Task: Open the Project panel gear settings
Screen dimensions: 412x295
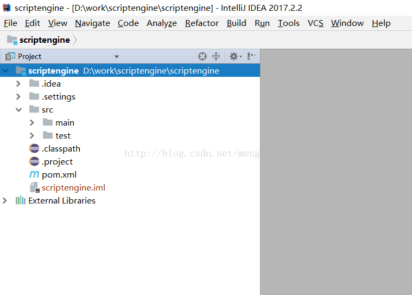Action: (x=236, y=56)
